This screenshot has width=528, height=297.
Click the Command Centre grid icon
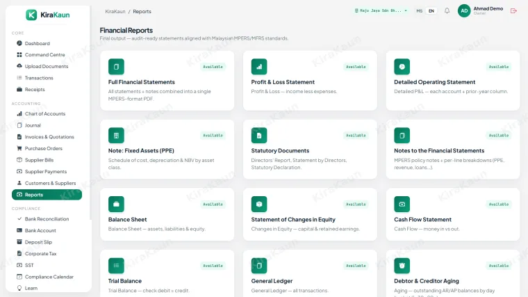(19, 55)
